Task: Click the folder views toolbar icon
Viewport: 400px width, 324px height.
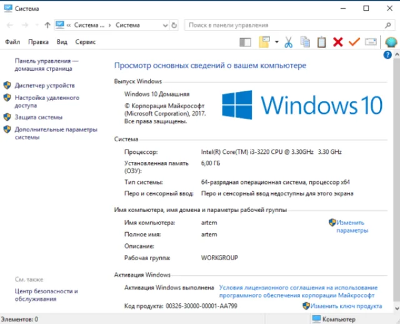Action: tap(264, 42)
